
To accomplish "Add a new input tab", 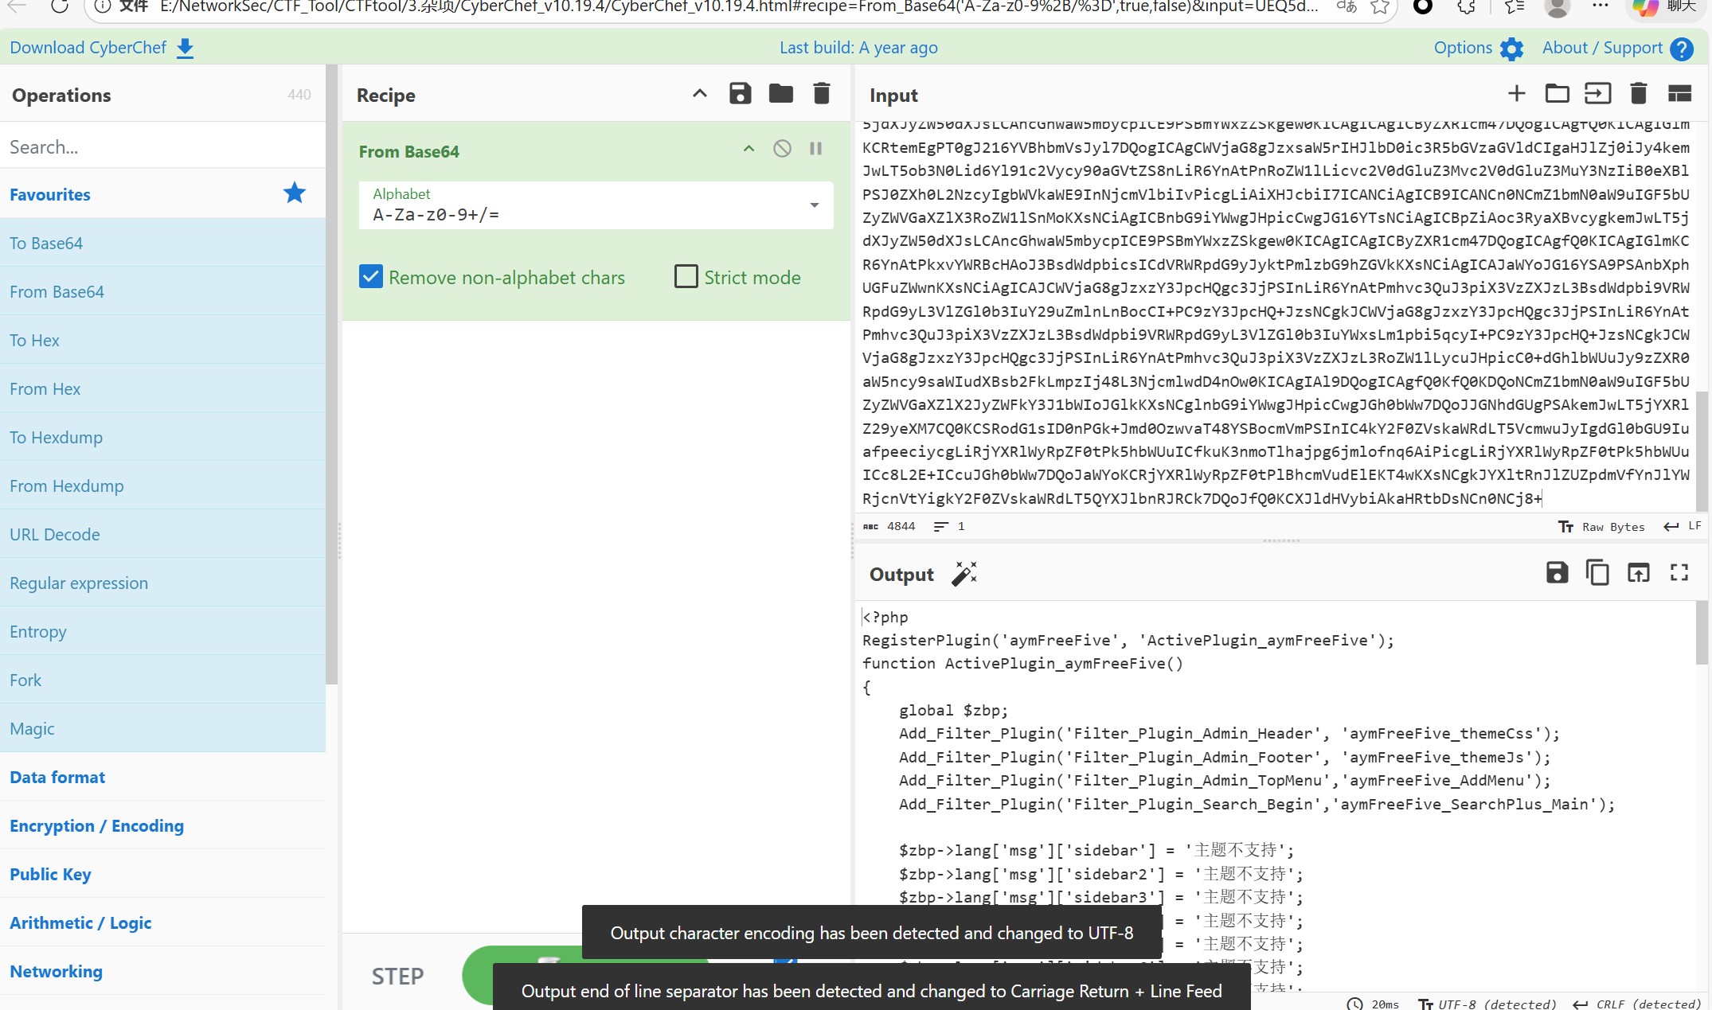I will click(x=1516, y=94).
